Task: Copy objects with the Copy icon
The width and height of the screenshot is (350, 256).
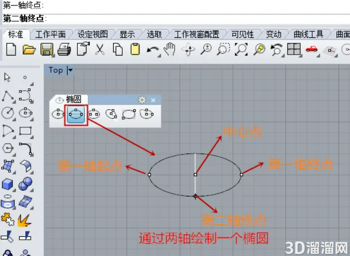Action: pos(118,49)
